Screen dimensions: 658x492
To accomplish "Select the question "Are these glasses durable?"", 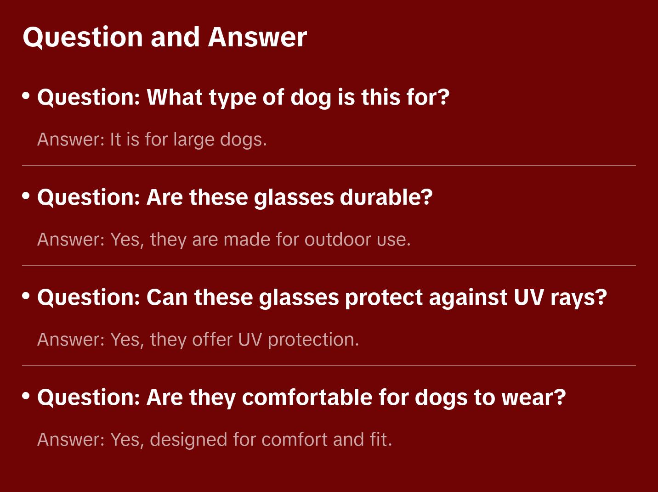I will point(235,197).
